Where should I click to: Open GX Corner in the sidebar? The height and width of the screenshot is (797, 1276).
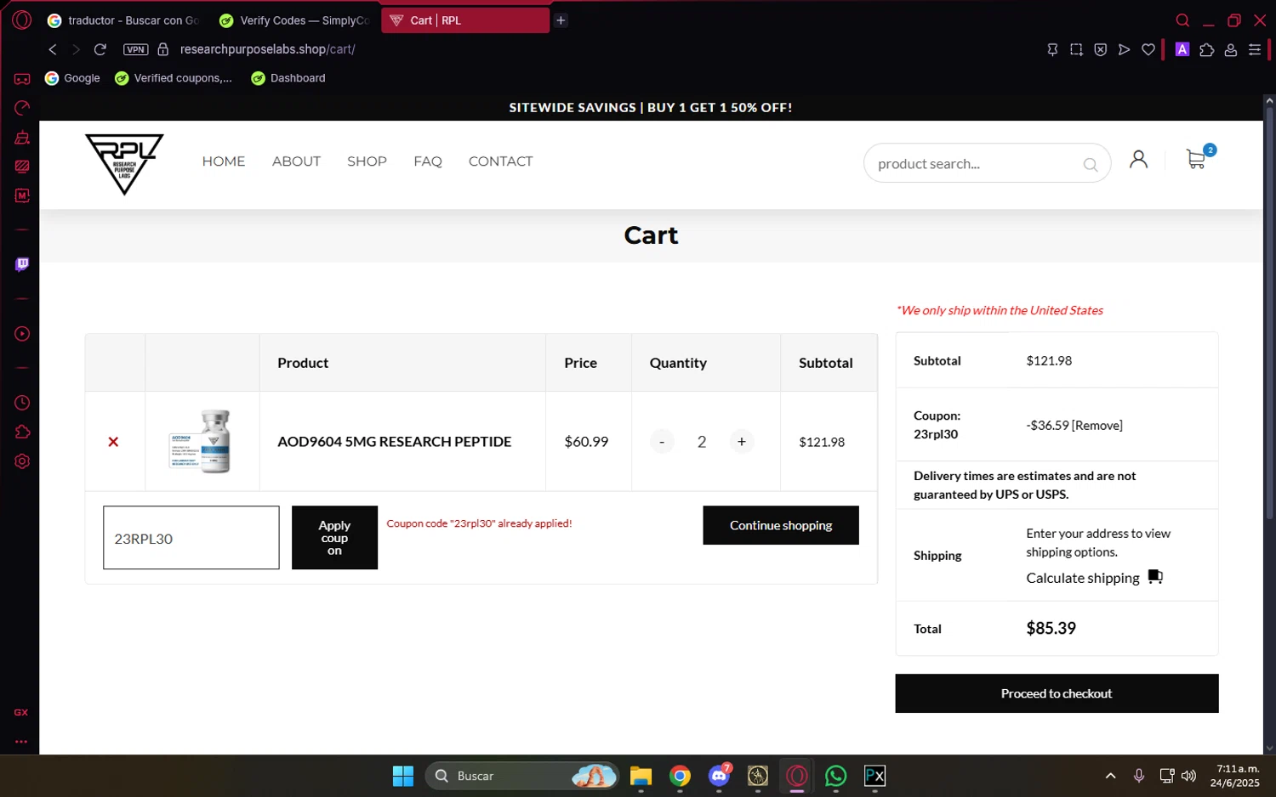[22, 79]
